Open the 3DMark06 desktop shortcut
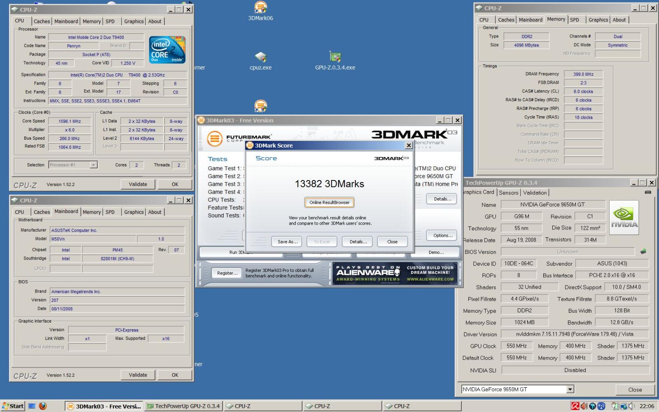 pyautogui.click(x=260, y=11)
